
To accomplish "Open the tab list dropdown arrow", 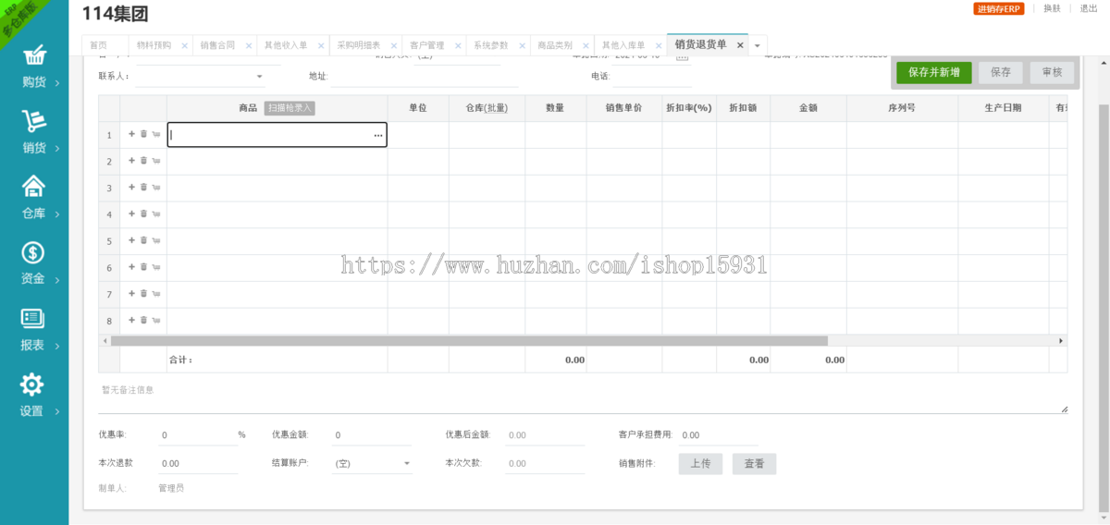I will pos(758,45).
